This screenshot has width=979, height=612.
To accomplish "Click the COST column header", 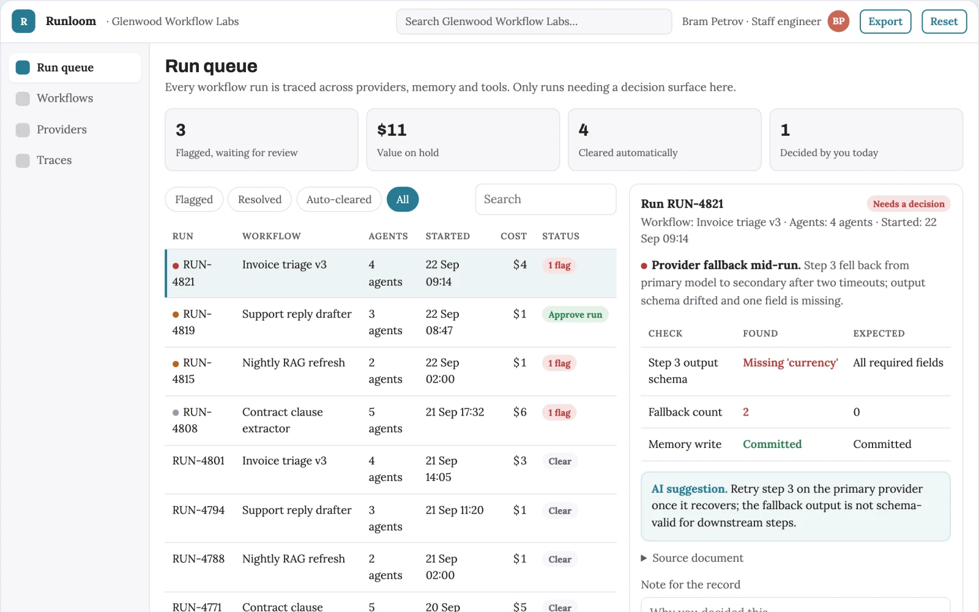I will (513, 236).
